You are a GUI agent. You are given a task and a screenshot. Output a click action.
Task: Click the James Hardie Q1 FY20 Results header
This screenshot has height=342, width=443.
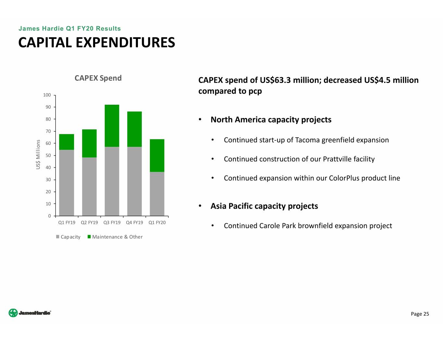(x=69, y=29)
